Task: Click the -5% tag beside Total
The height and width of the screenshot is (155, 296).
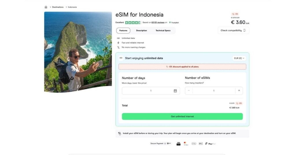Action: point(239,103)
